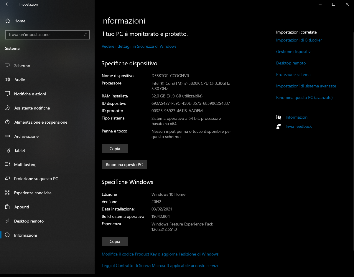Click the back arrow icon in Impostazioni
Screen dimensions: 354x277
point(7,4)
